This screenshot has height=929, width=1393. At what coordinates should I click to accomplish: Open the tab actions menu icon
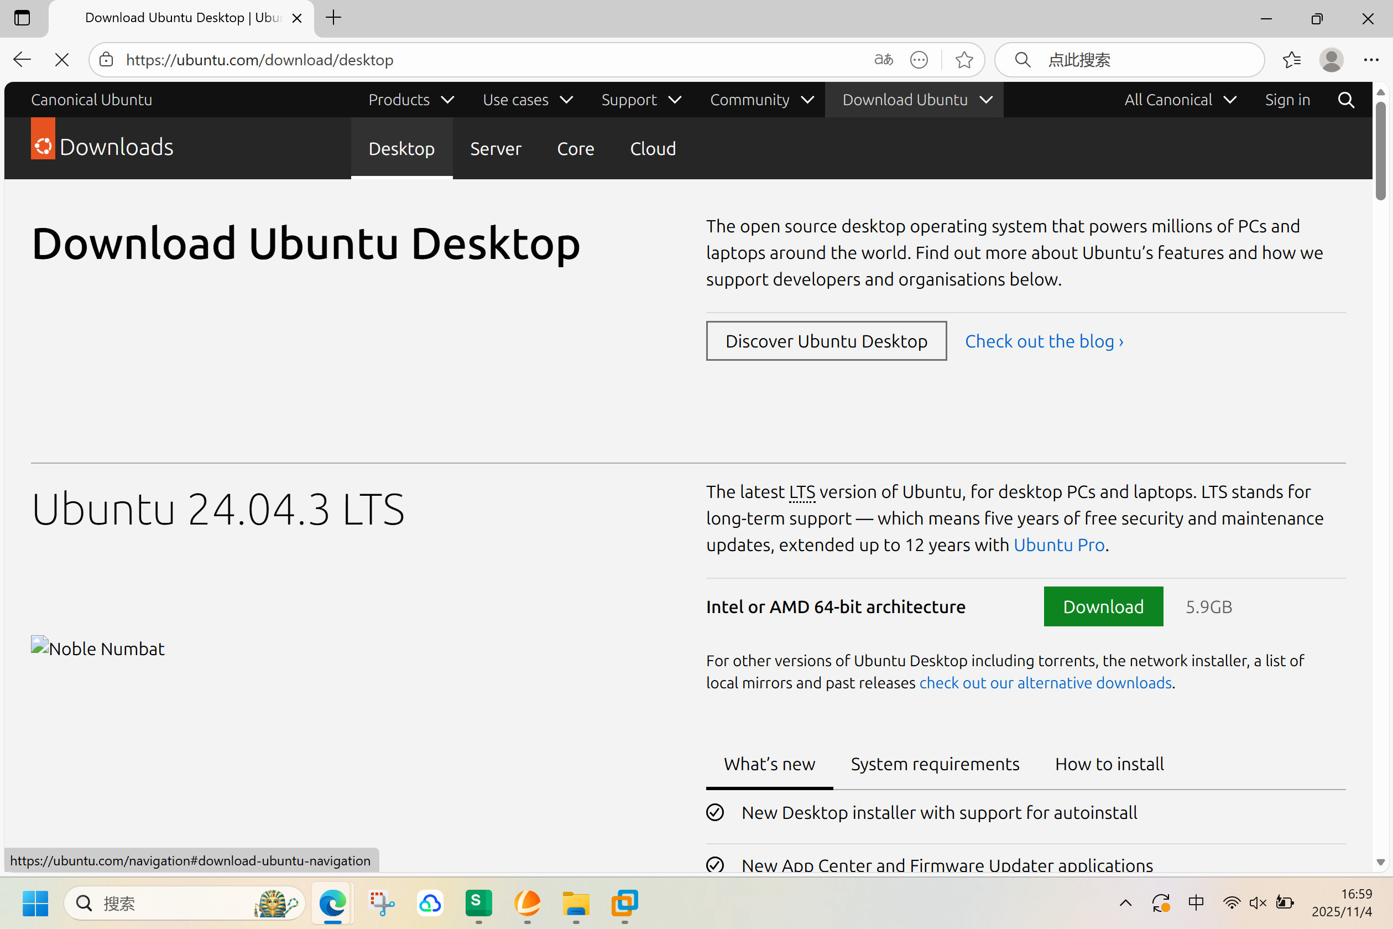pos(22,18)
